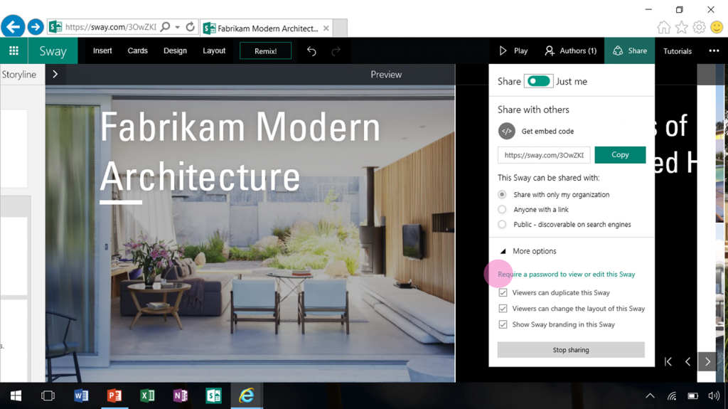Select the Fabrikam Modern Architecture browser tab
728x409 pixels.
coord(267,28)
